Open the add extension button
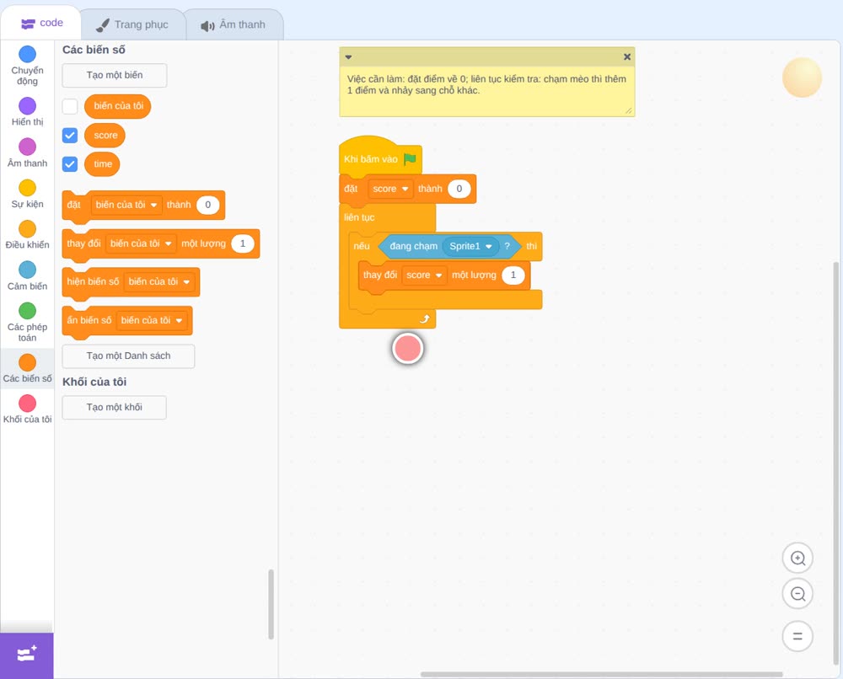This screenshot has height=679, width=843. tap(27, 655)
